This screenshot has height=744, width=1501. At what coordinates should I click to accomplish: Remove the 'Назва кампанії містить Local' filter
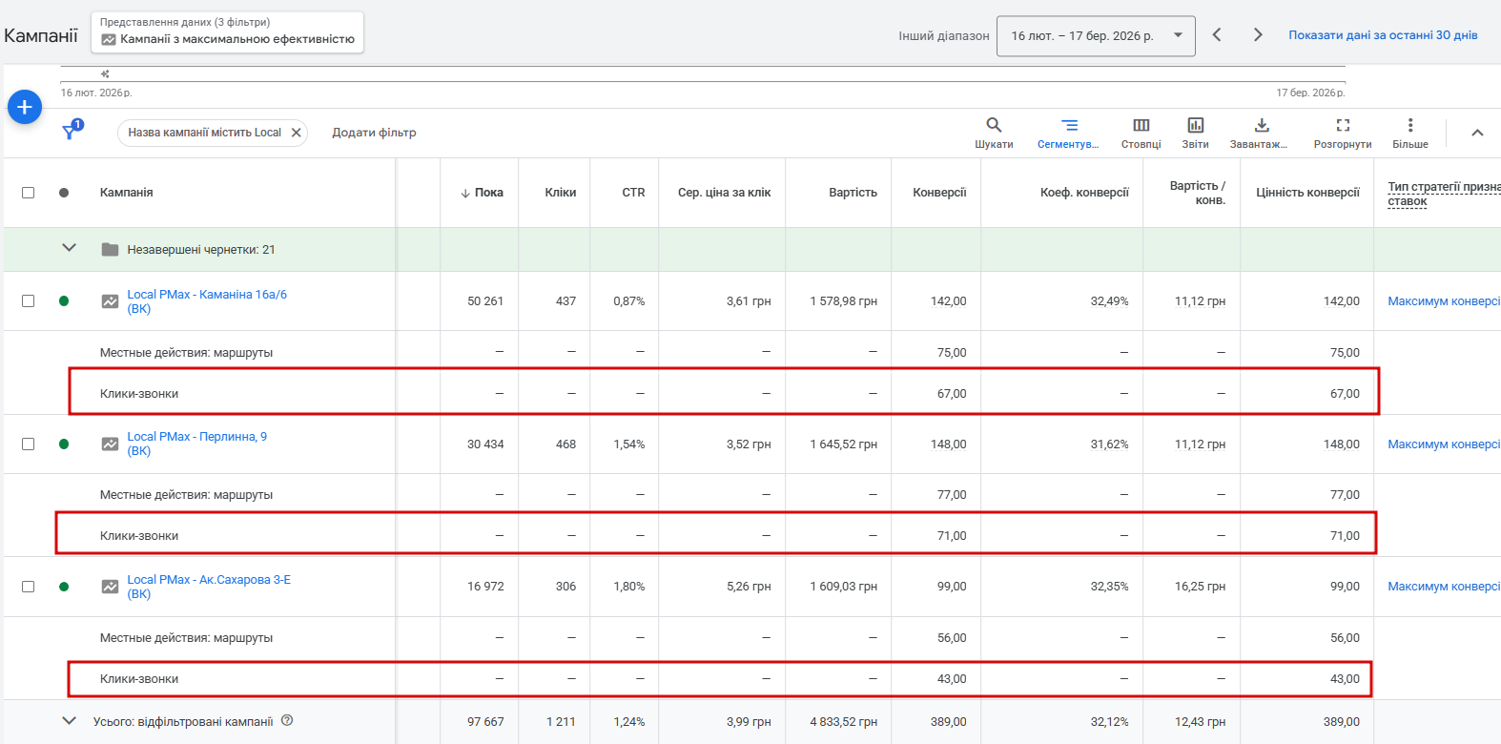pyautogui.click(x=297, y=133)
